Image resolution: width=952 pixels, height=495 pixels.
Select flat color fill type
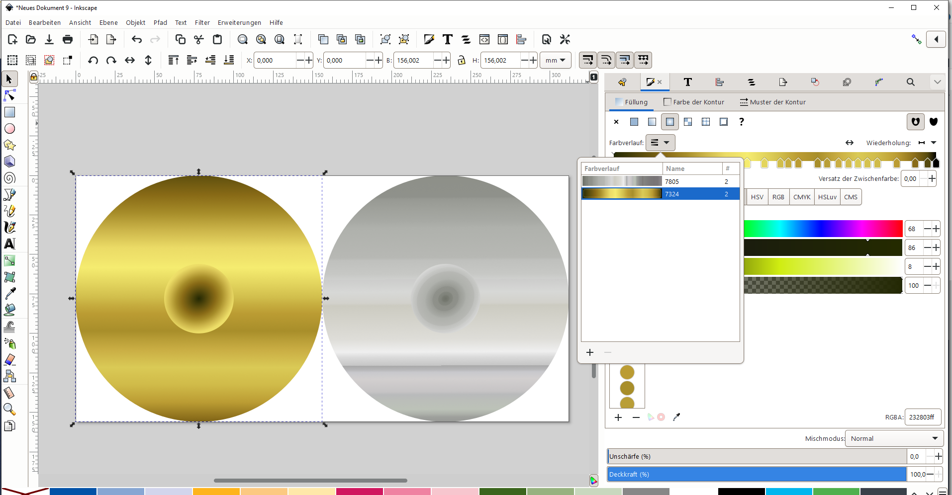click(x=634, y=122)
